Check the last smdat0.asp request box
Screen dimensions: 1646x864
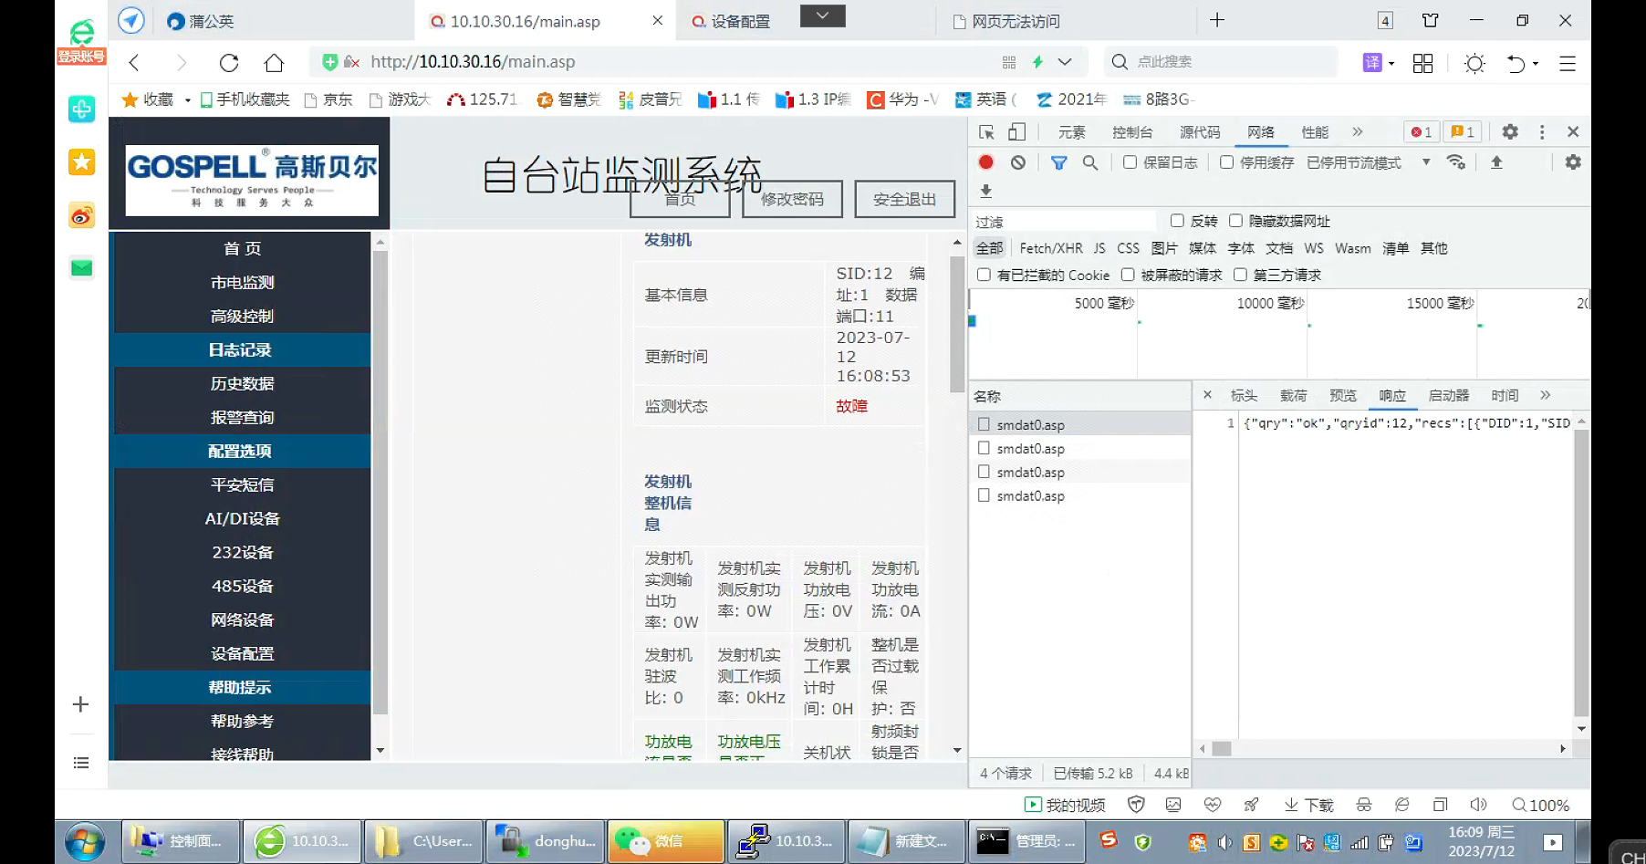pyautogui.click(x=984, y=495)
